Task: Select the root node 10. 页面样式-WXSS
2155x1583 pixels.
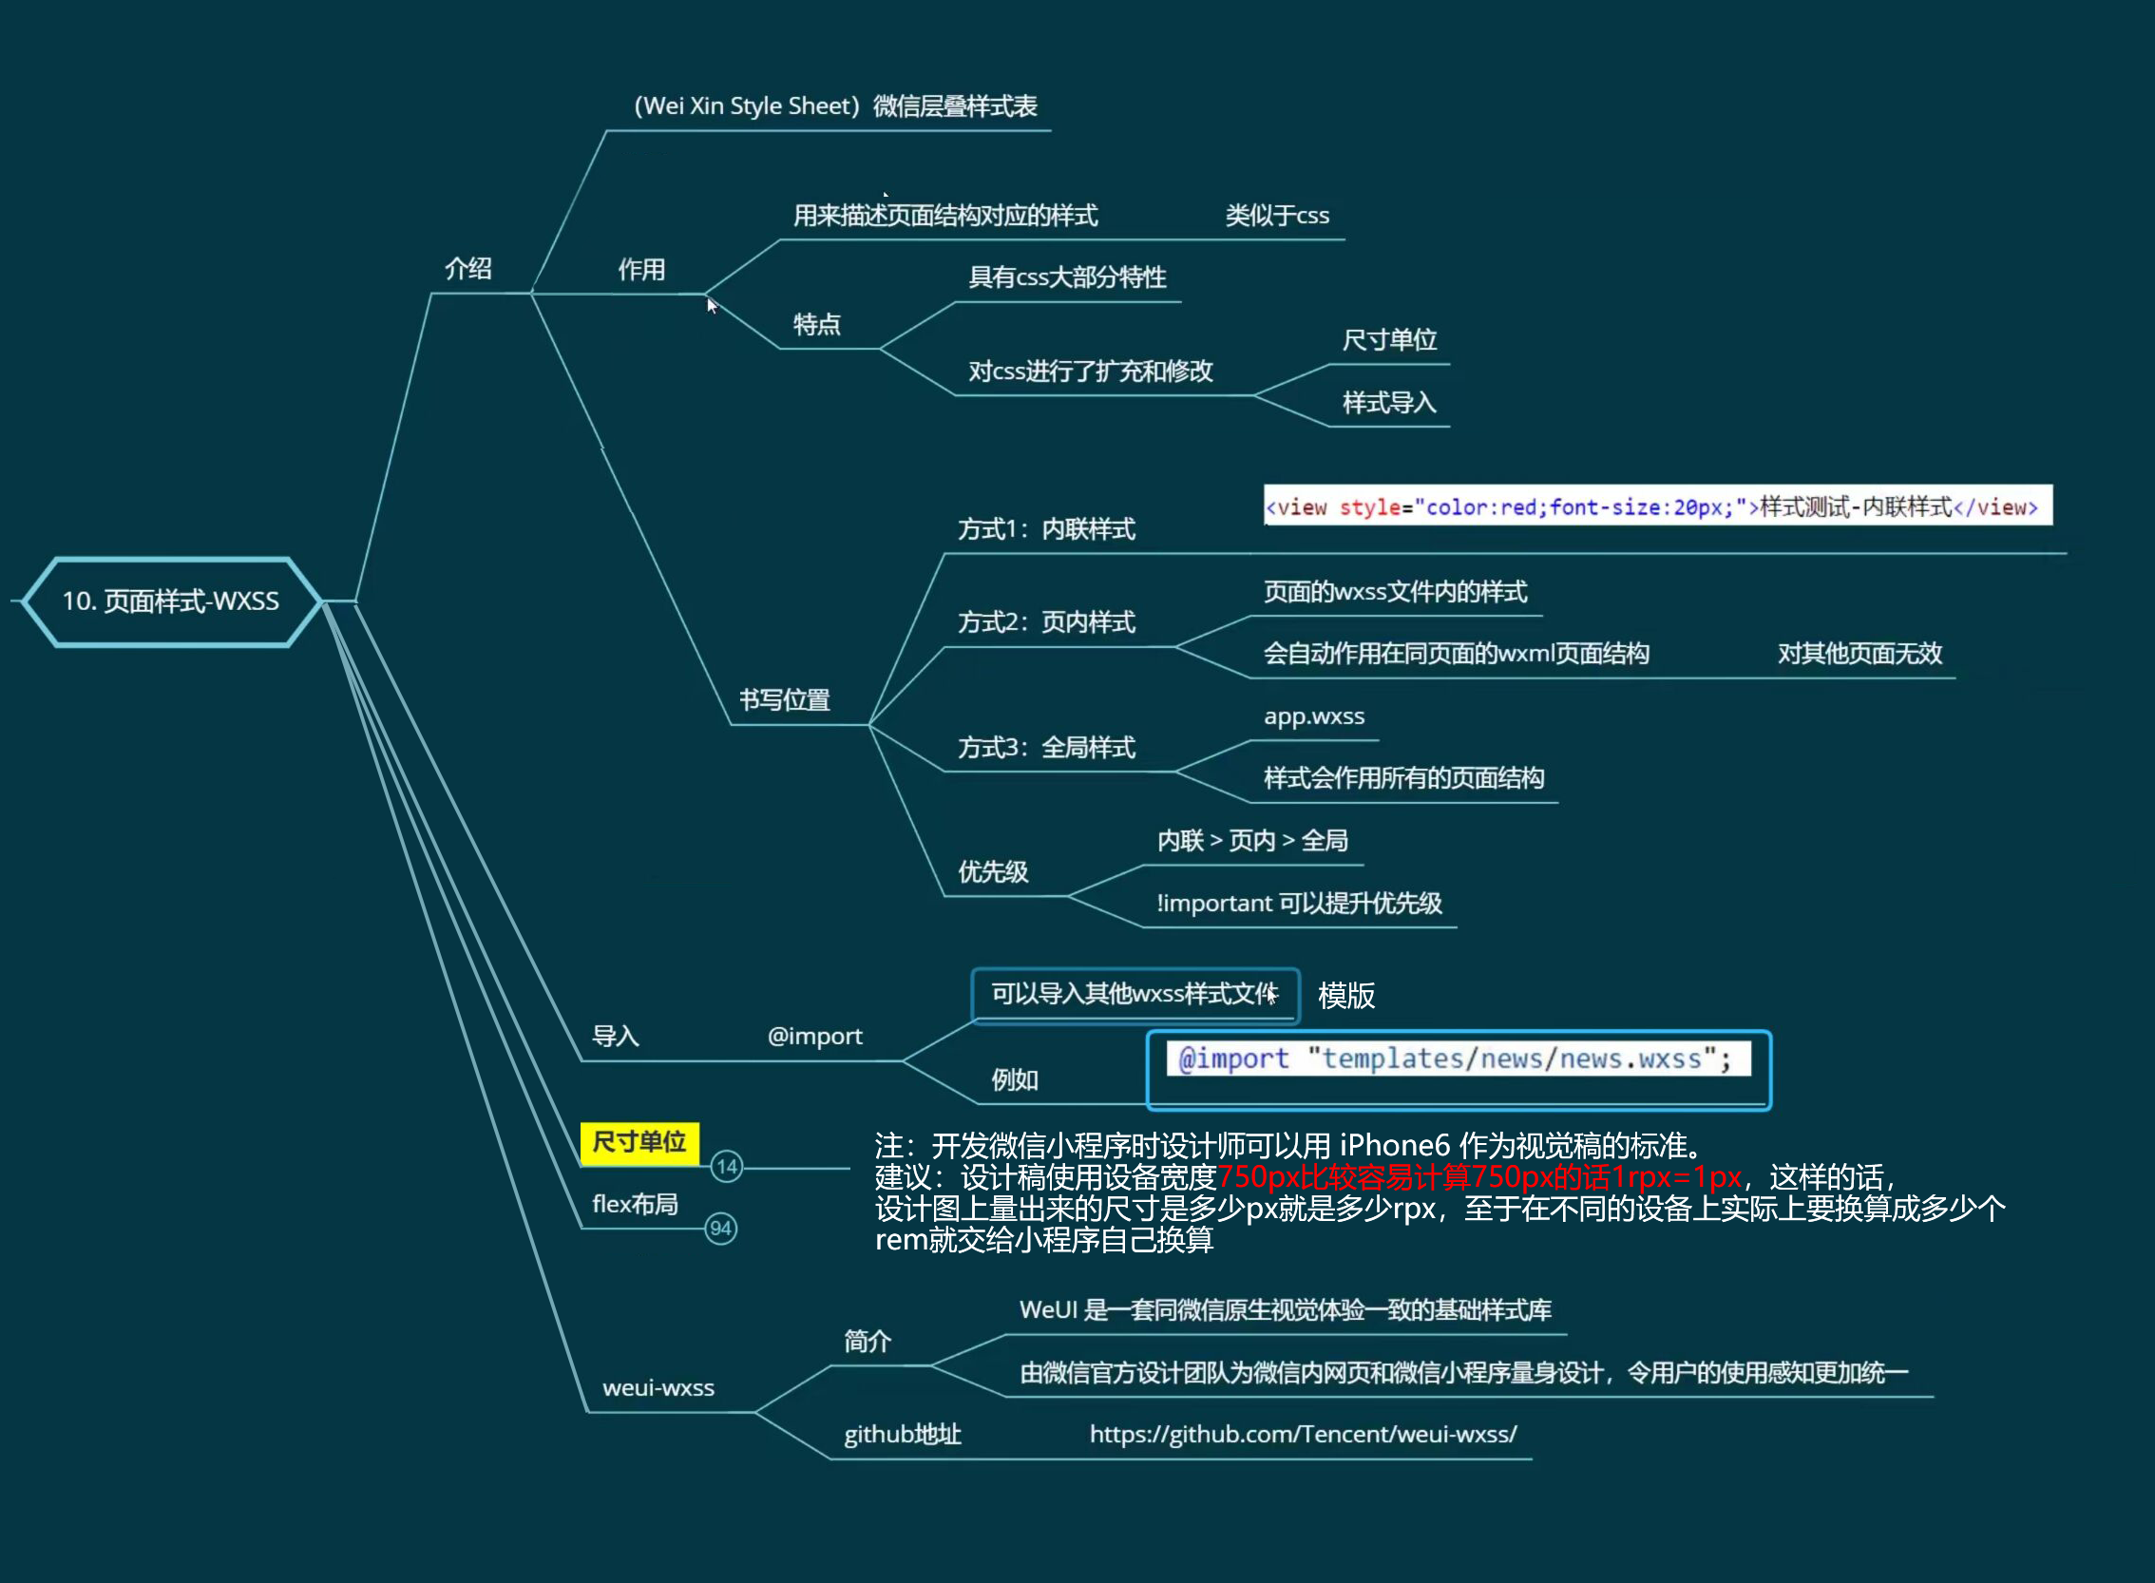Action: [x=172, y=601]
